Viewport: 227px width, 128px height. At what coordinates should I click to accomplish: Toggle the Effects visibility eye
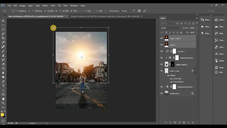168,75
